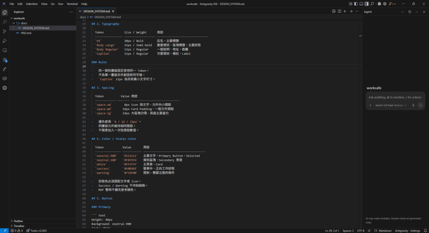Select DESIGN_SYSTEM.md in the explorer tree
429x233 pixels.
pos(36,28)
